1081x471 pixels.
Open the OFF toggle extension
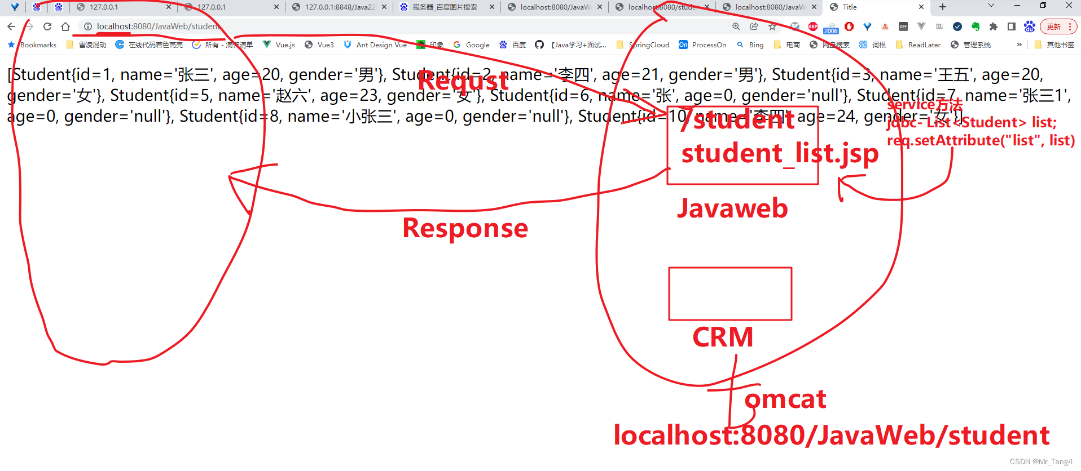[903, 26]
